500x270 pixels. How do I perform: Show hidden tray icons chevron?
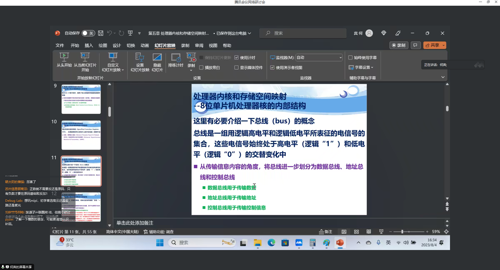tap(358, 243)
